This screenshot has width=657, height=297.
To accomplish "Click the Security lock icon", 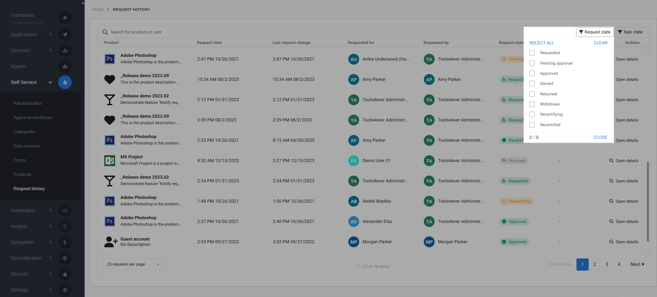I will (x=65, y=274).
